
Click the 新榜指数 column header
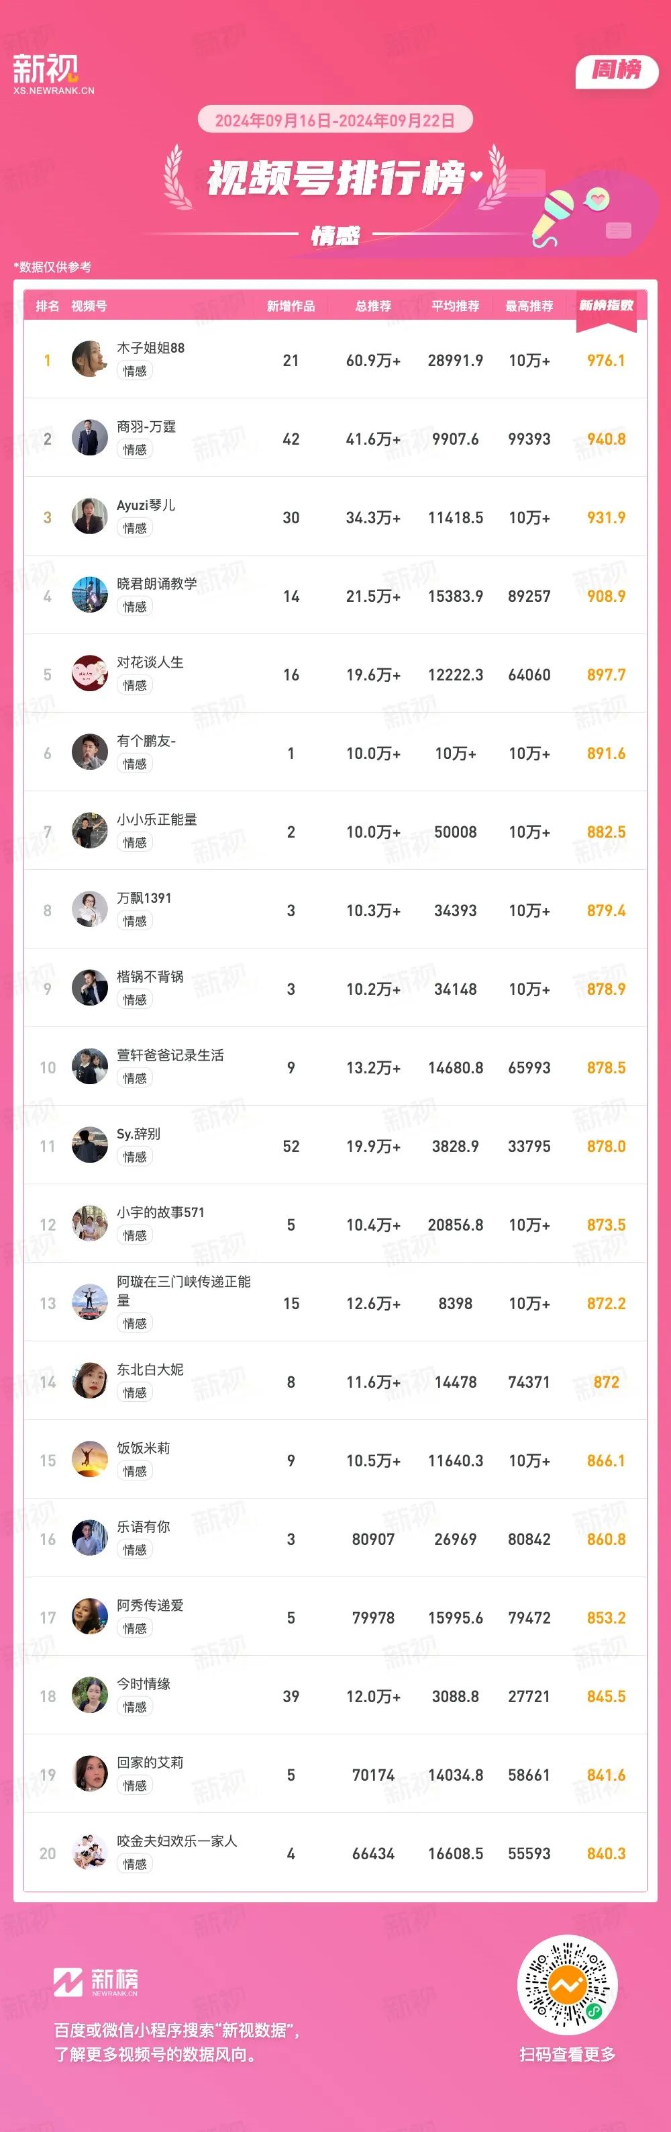[x=606, y=306]
